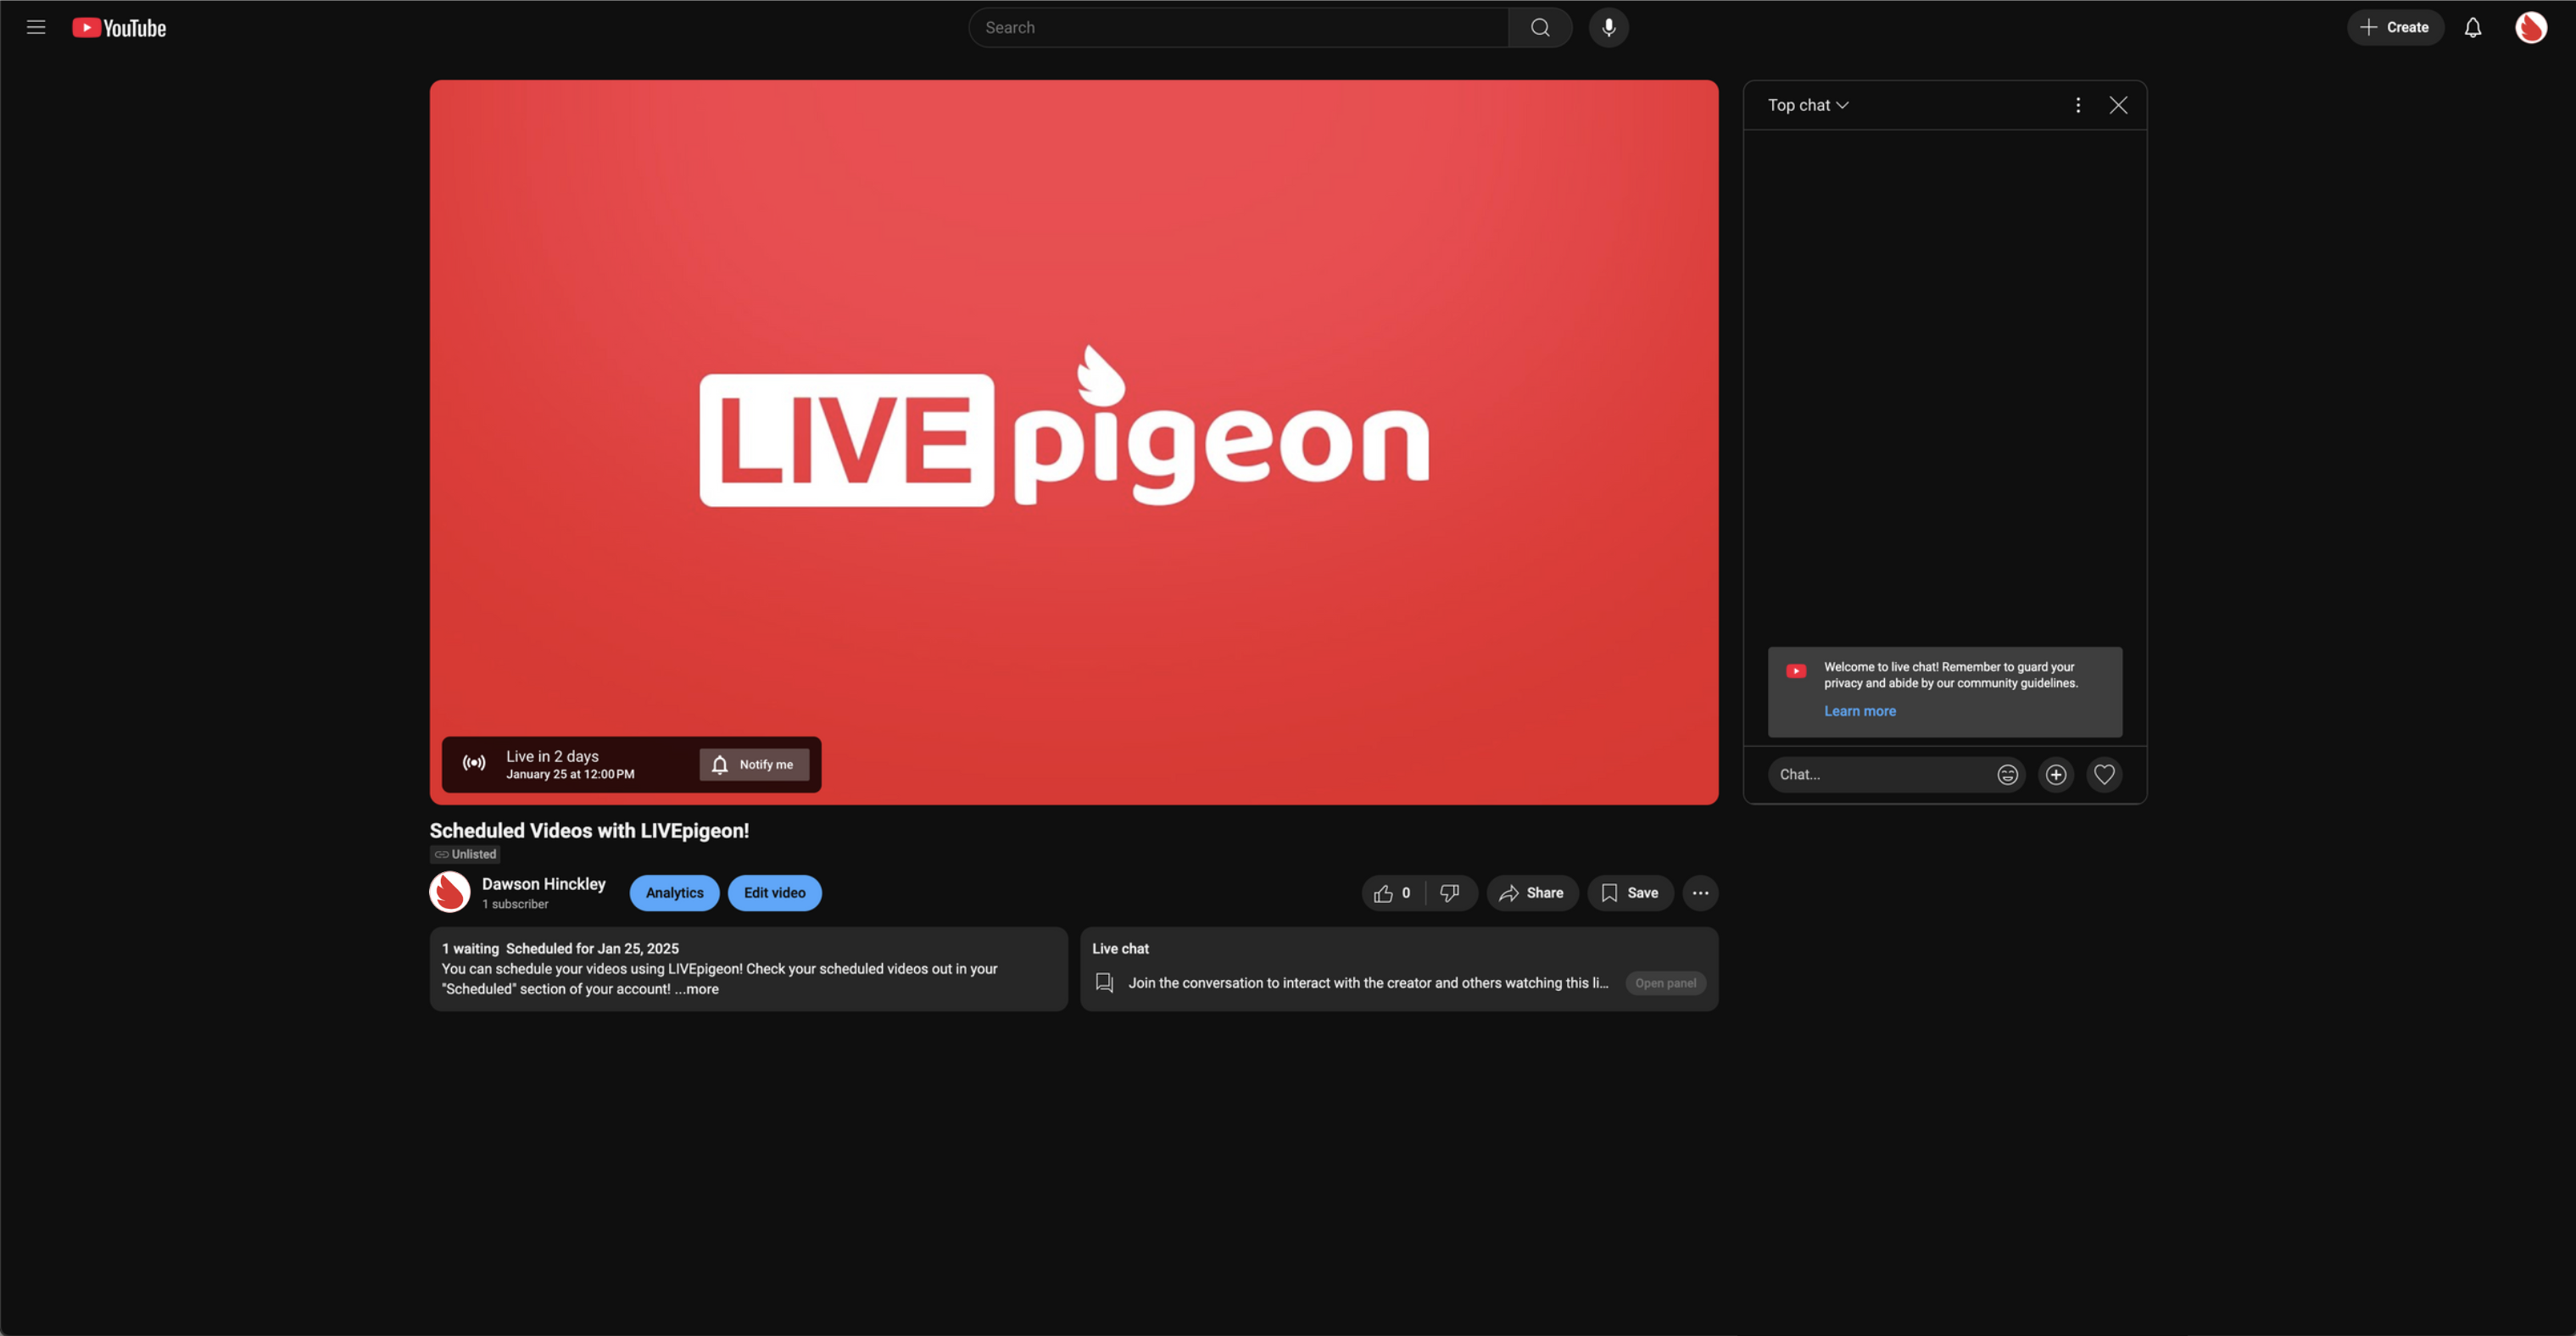Image resolution: width=2576 pixels, height=1336 pixels.
Task: Start voice search with microphone
Action: point(1608,27)
